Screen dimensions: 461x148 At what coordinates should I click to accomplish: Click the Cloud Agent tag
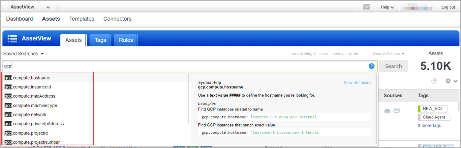434,117
